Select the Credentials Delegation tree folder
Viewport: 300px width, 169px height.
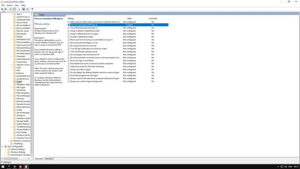tap(23, 20)
